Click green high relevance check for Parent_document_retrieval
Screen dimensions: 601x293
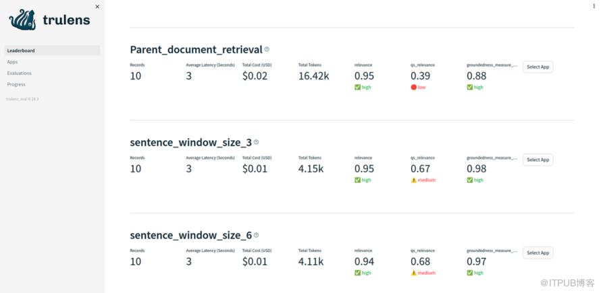click(357, 87)
